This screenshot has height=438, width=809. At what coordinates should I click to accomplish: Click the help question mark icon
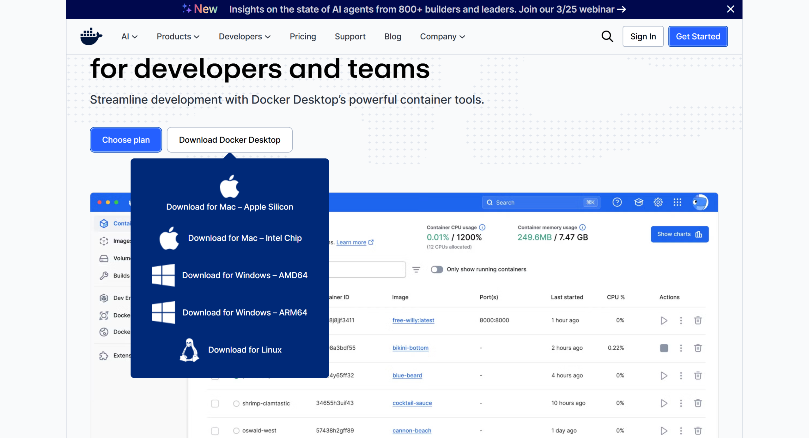click(x=617, y=202)
